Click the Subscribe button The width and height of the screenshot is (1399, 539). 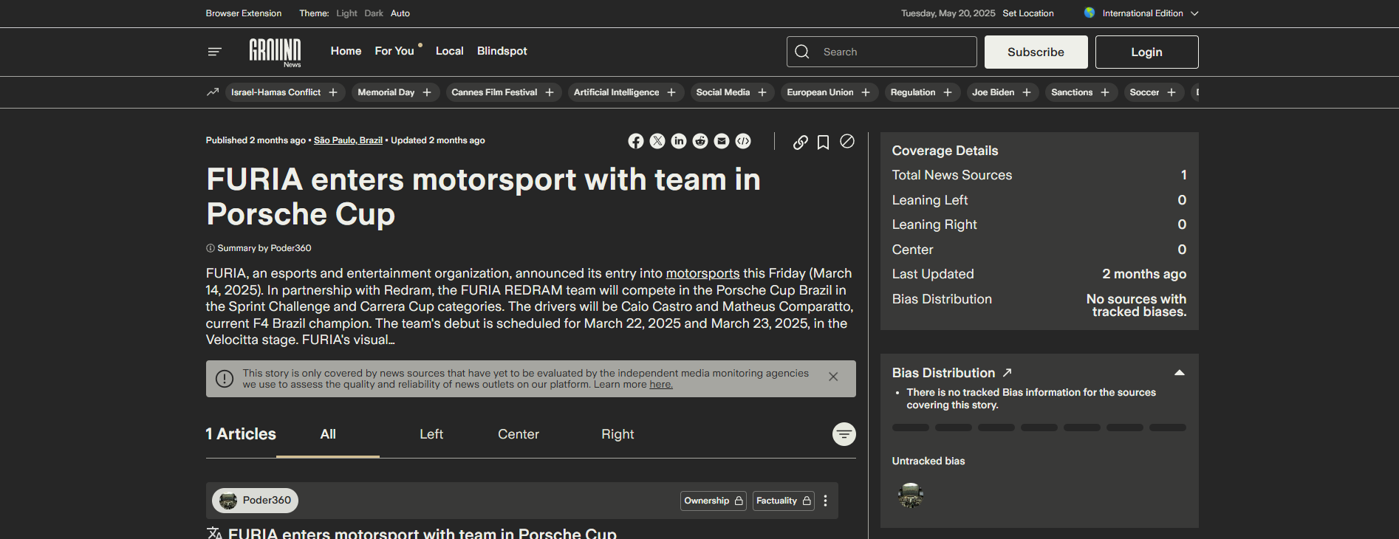pos(1036,52)
